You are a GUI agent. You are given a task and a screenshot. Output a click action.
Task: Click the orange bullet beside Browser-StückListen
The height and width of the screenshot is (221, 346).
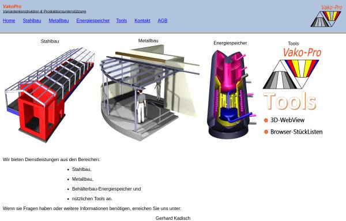click(x=266, y=132)
